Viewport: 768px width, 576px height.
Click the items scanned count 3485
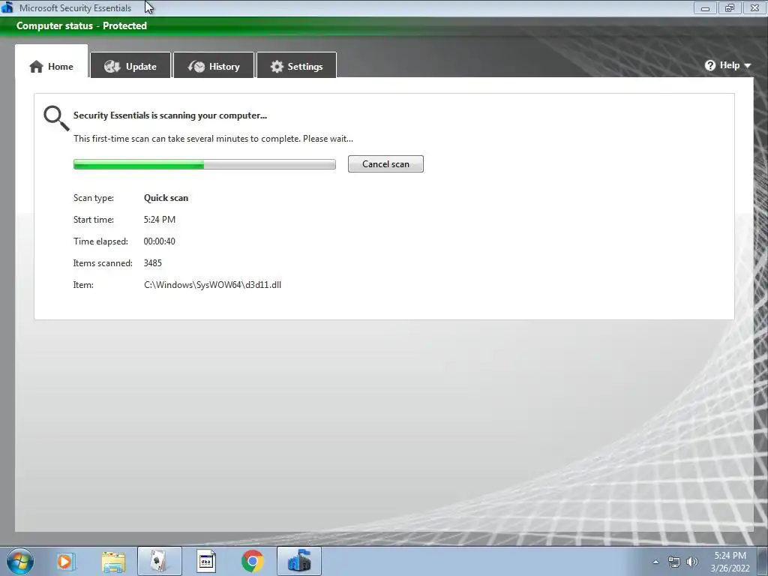pyautogui.click(x=153, y=263)
